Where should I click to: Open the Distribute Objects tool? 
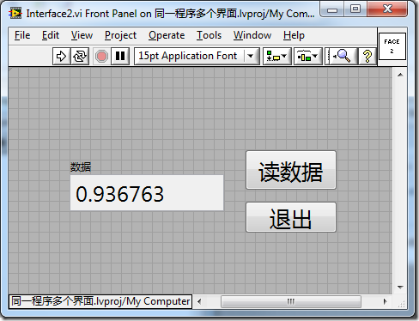[x=304, y=56]
